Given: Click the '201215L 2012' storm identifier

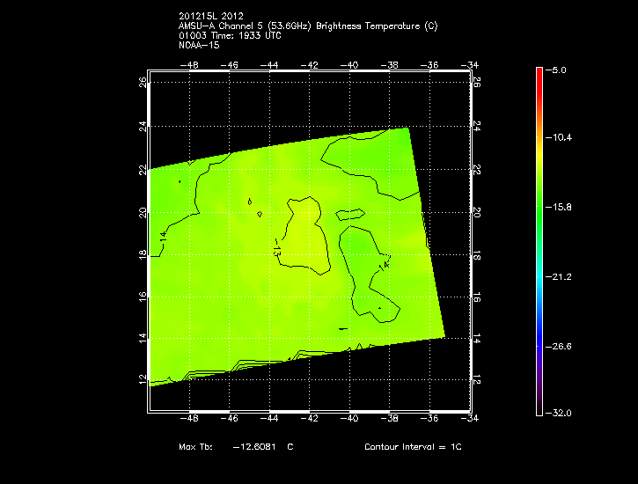Looking at the screenshot, I should 209,17.
